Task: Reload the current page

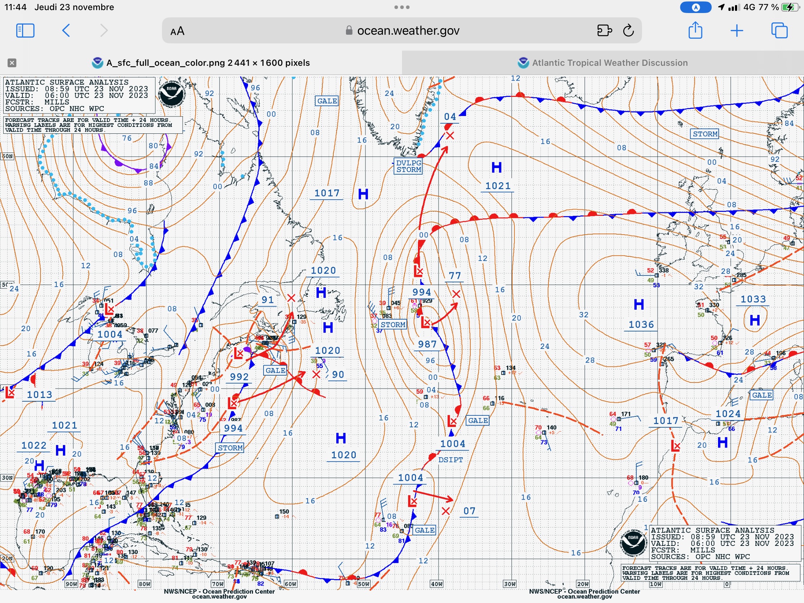Action: point(628,30)
